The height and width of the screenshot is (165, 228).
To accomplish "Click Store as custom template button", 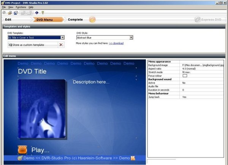I will point(33,45).
